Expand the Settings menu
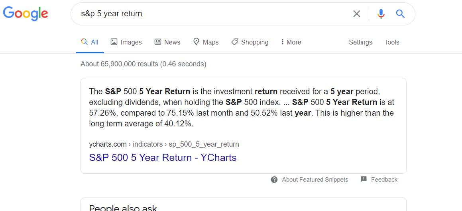This screenshot has width=462, height=211. (360, 42)
